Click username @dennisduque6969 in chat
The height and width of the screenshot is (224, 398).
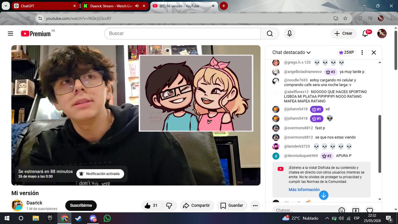301,156
